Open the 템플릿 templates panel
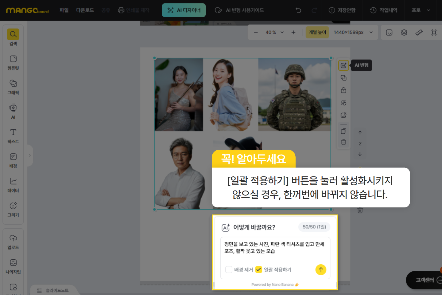442x295 pixels. click(13, 62)
